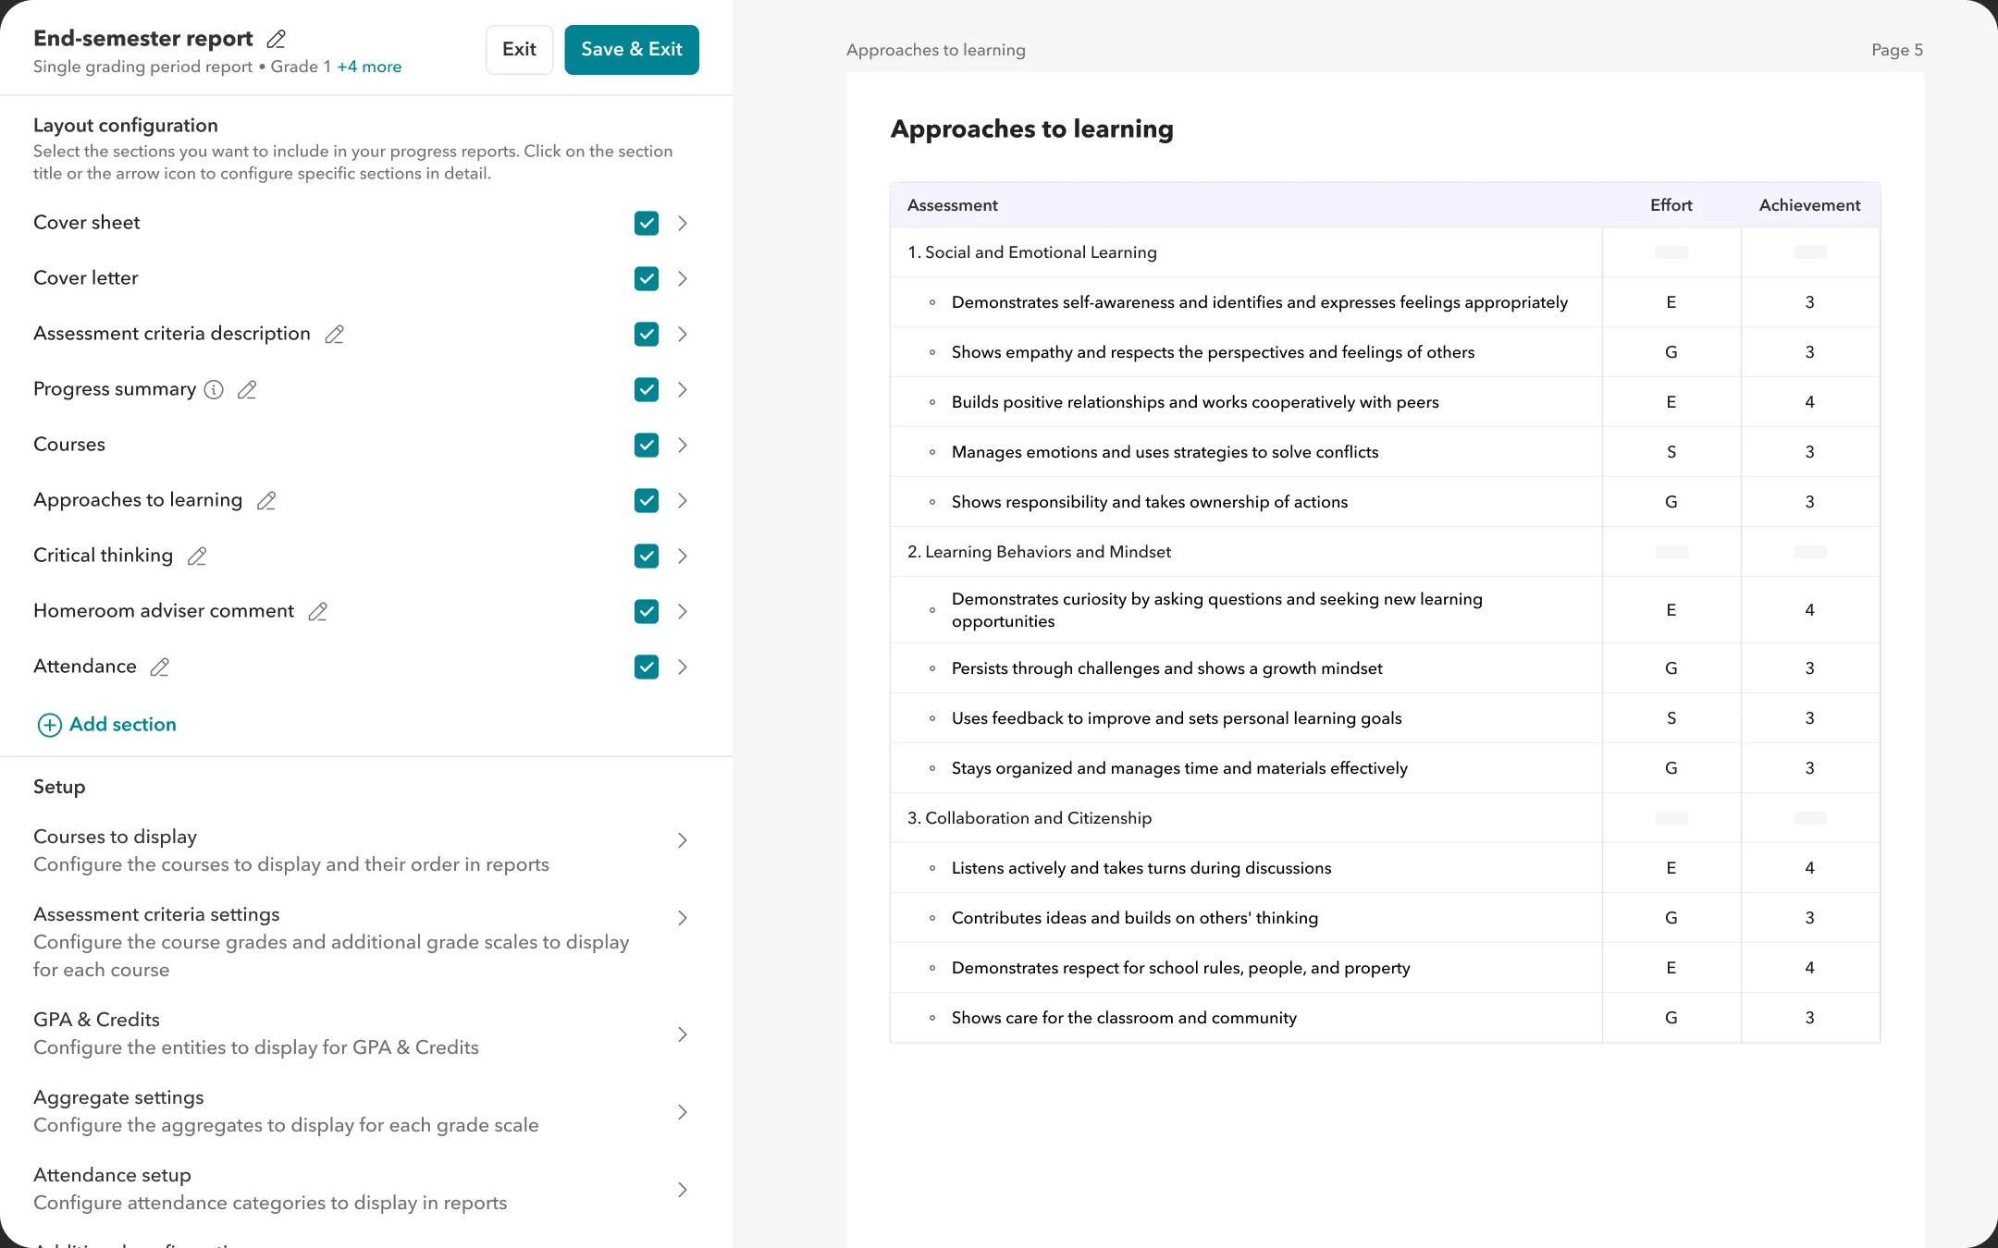
Task: Uncheck the Courses section checkbox
Action: click(647, 445)
